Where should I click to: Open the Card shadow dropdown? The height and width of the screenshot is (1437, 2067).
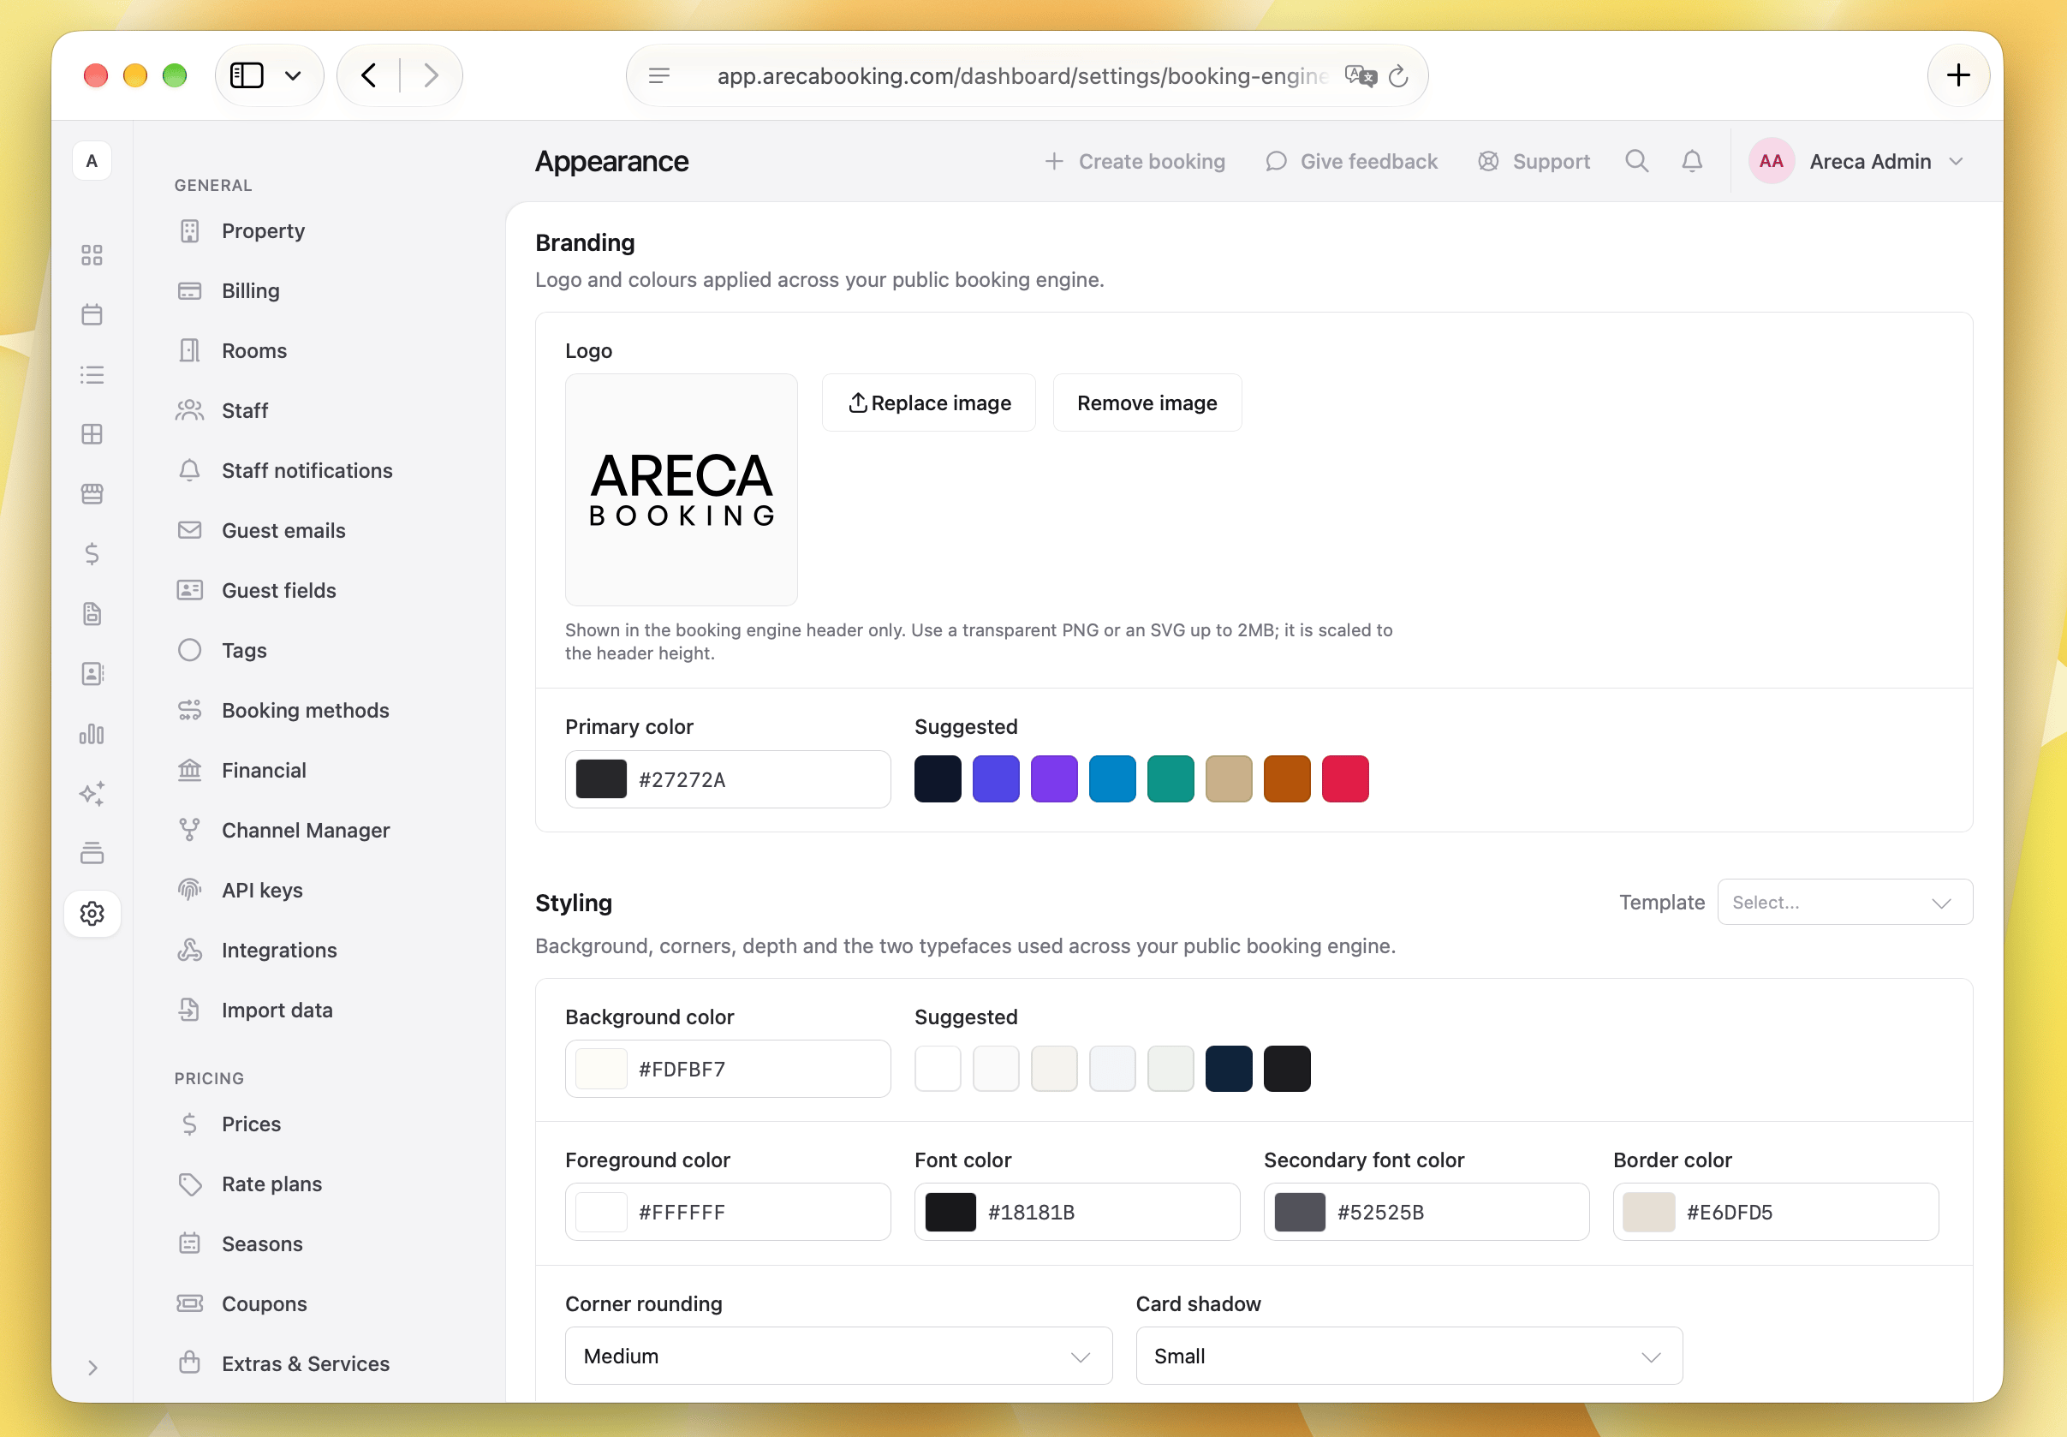1408,1355
